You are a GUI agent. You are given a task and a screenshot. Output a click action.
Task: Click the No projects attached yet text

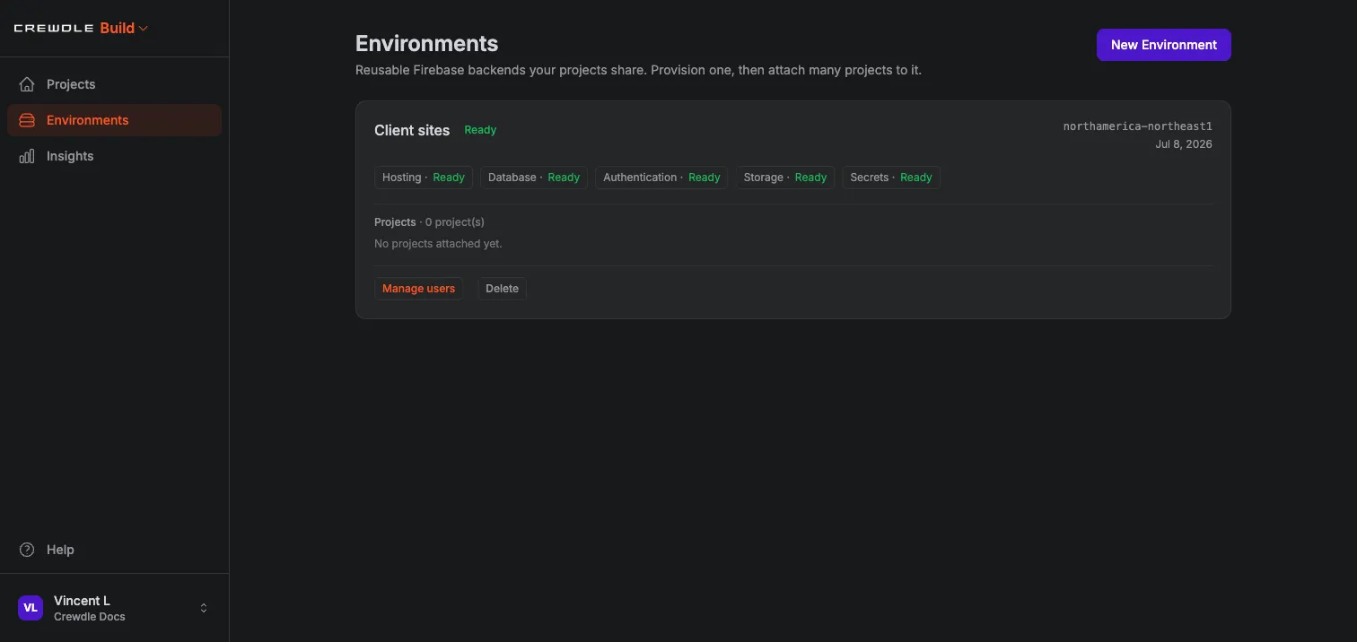click(x=438, y=244)
